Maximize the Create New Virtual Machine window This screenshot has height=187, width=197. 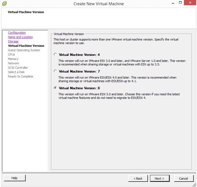[x=180, y=3]
